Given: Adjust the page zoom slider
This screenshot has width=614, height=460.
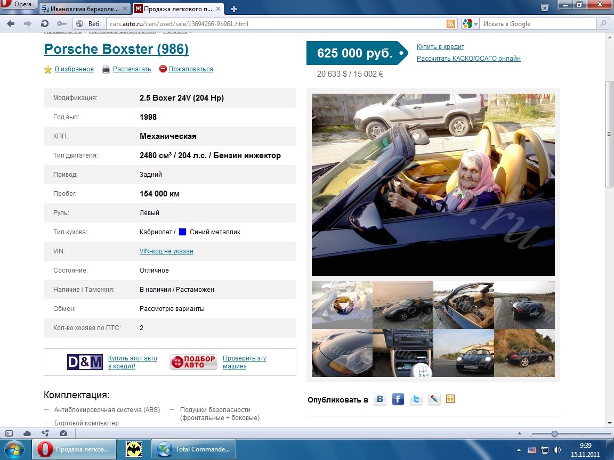Looking at the screenshot, I should 554,433.
